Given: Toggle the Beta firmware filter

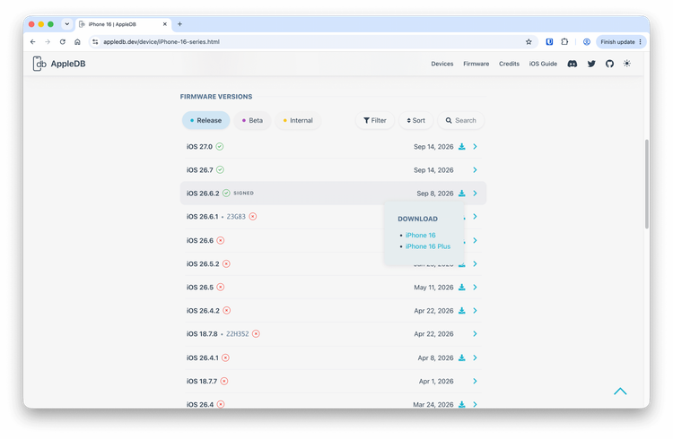Looking at the screenshot, I should [x=252, y=120].
